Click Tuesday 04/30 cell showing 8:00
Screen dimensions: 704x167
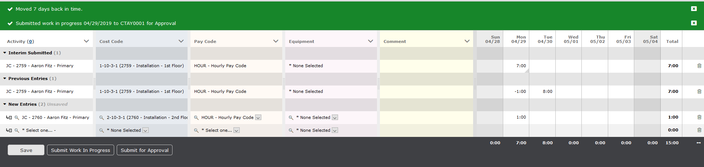(x=542, y=92)
